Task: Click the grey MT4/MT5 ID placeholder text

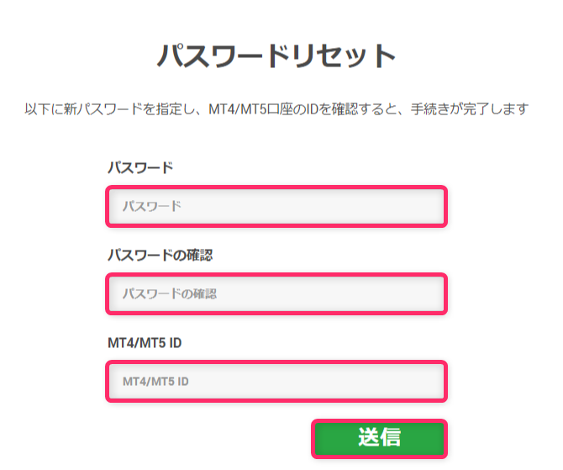Action: [x=155, y=381]
